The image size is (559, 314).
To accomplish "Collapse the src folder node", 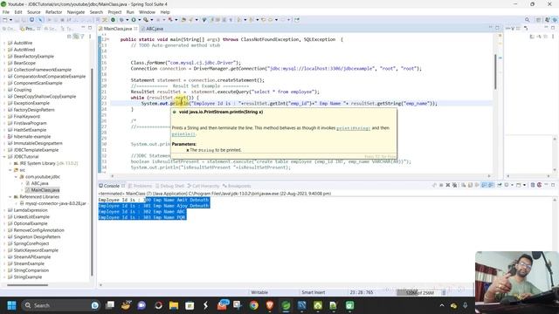I will (x=10, y=170).
